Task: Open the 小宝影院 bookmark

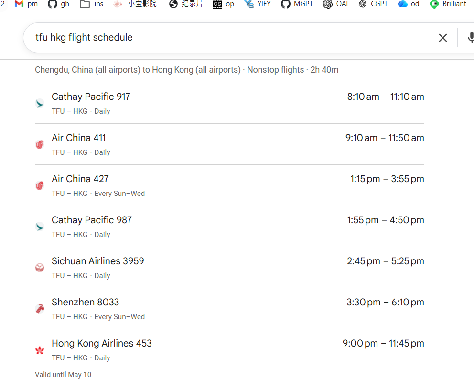Action: 135,4
